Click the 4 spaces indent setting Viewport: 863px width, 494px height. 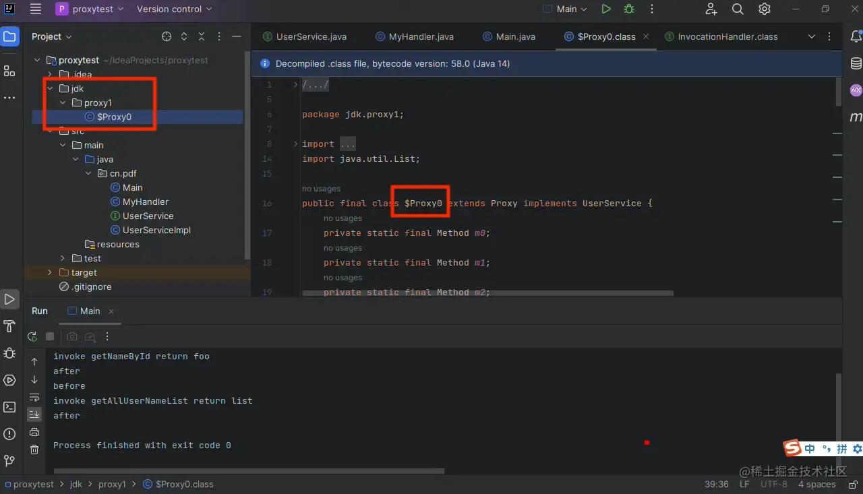tap(816, 484)
